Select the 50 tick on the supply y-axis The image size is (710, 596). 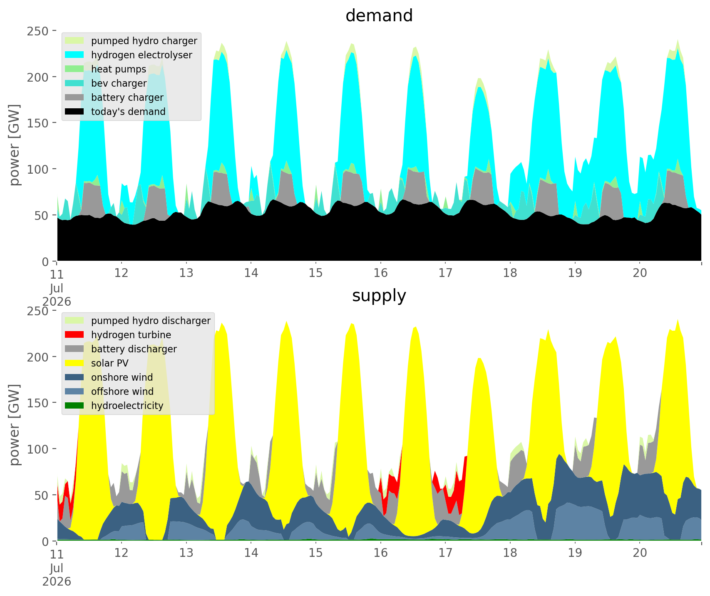42,495
